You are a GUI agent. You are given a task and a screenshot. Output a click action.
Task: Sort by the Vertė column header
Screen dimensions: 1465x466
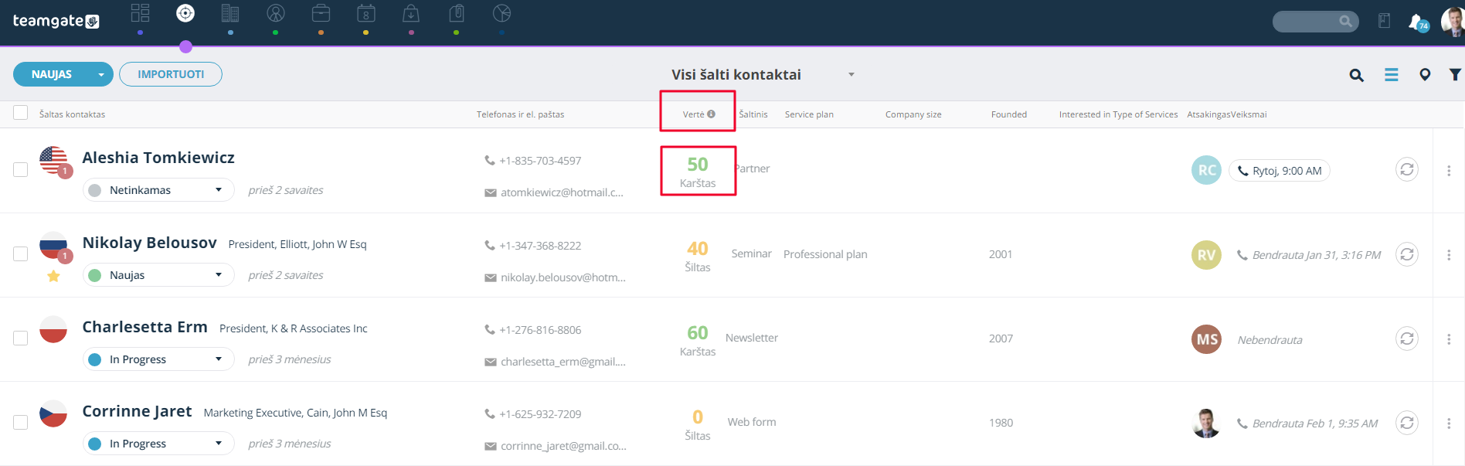coord(694,114)
